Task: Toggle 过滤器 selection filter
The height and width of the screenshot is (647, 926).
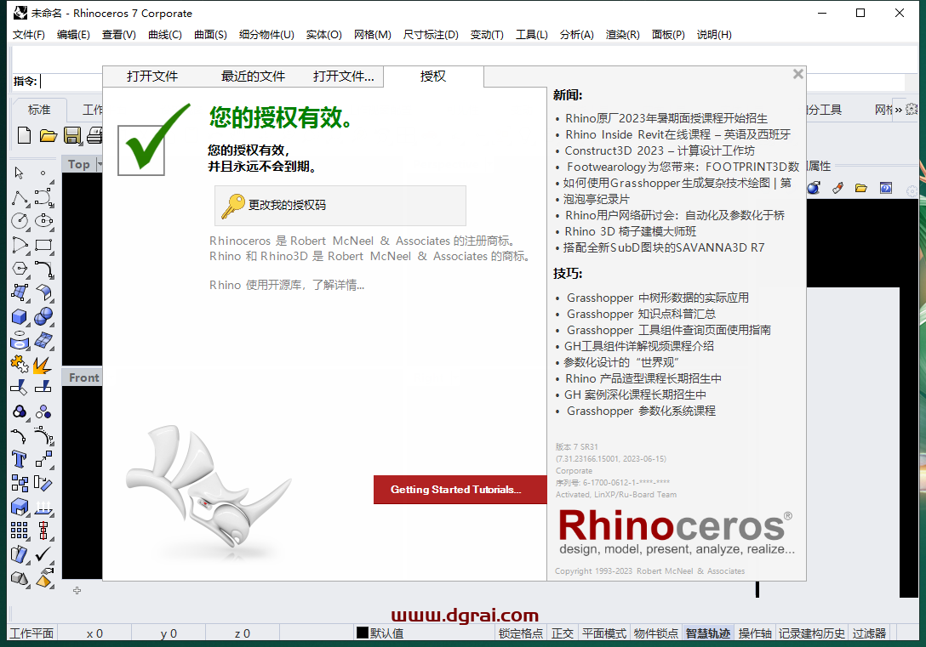Action: (x=869, y=633)
